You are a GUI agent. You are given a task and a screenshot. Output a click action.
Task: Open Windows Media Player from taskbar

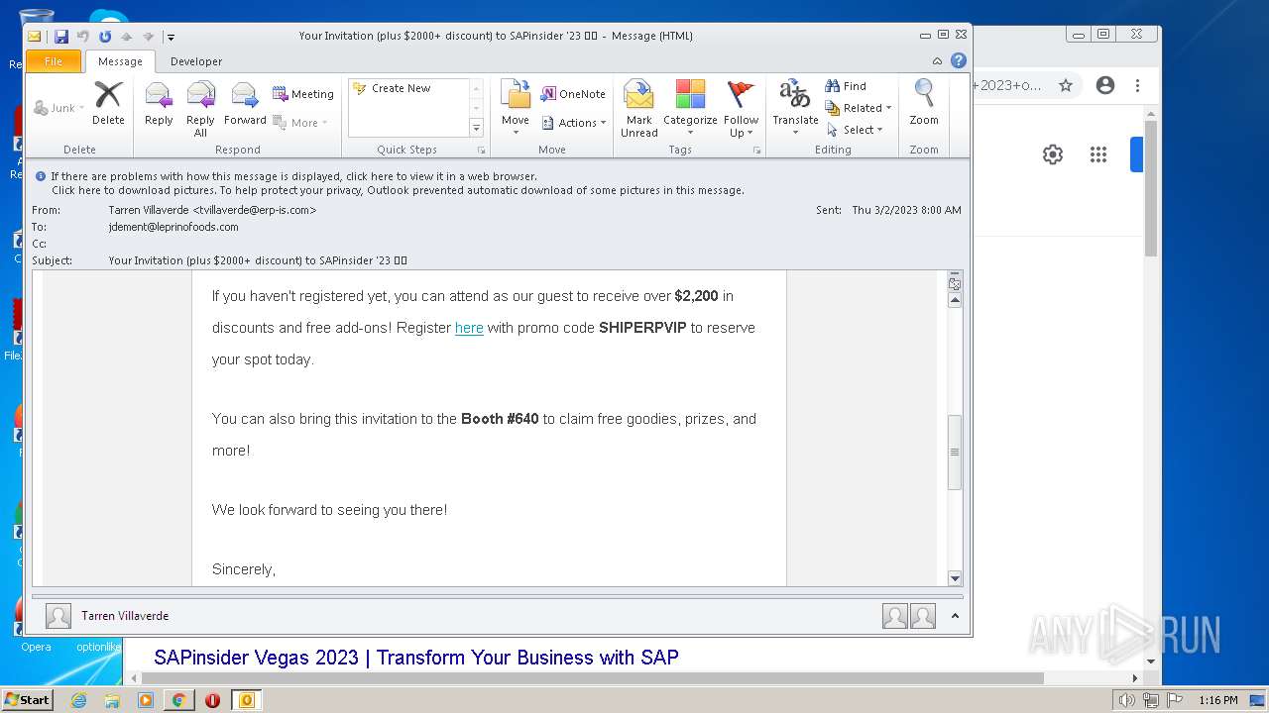pos(146,700)
